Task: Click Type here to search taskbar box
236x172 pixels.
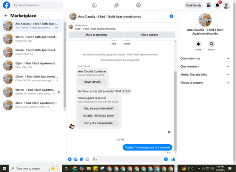Action: tap(35, 169)
